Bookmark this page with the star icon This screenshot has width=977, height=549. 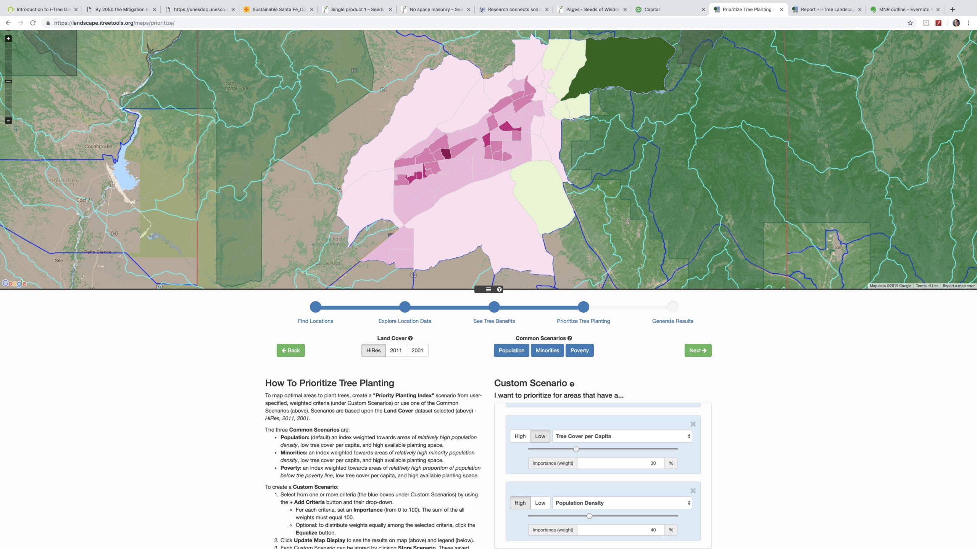click(910, 23)
